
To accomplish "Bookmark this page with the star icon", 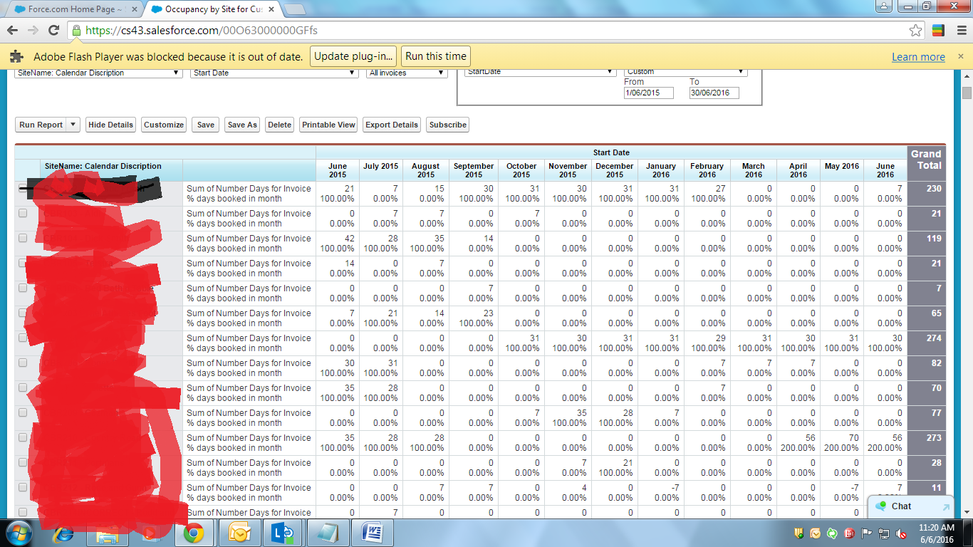I will [x=916, y=30].
